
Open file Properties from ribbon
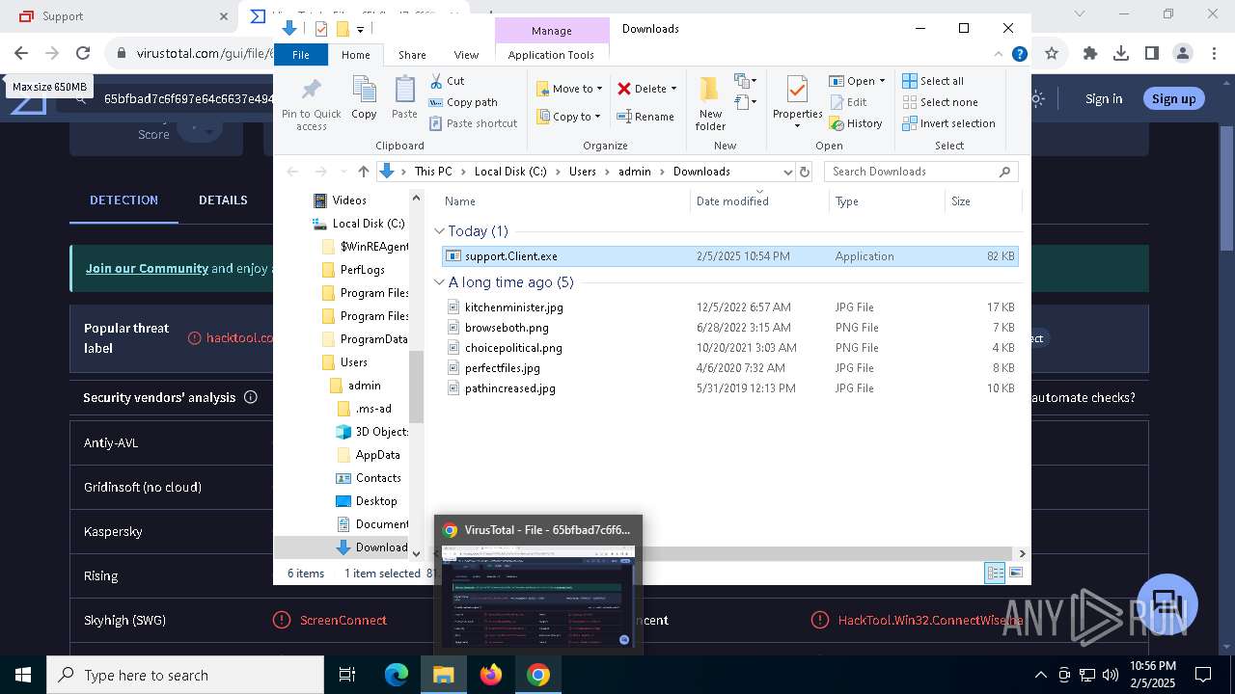point(797,103)
